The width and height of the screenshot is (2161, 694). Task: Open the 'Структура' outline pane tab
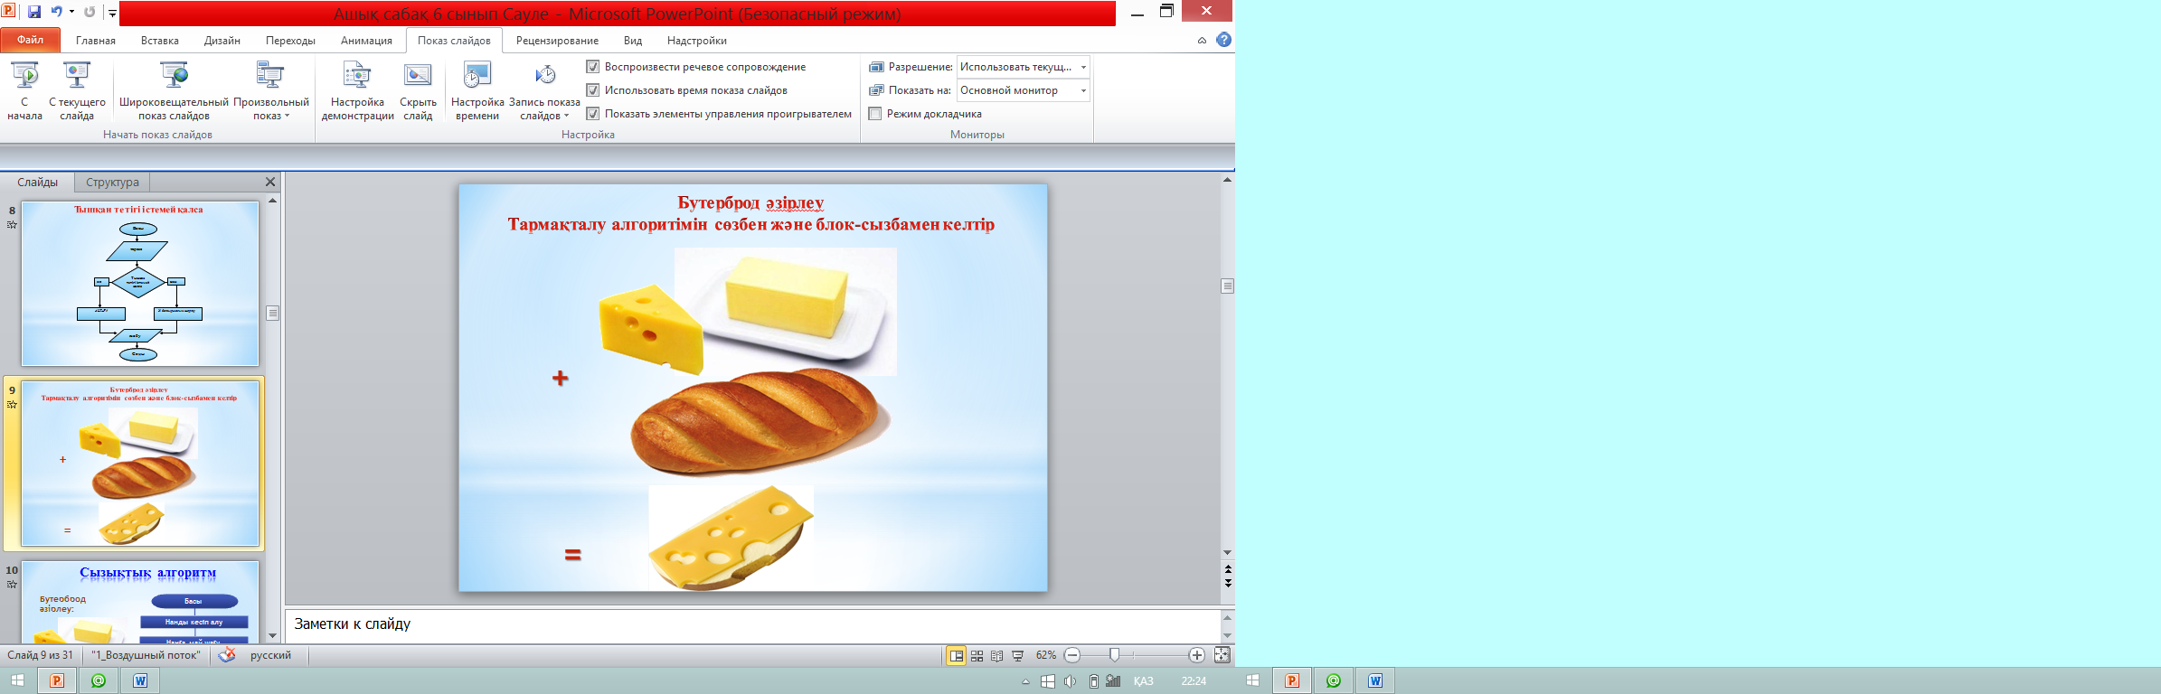point(112,182)
